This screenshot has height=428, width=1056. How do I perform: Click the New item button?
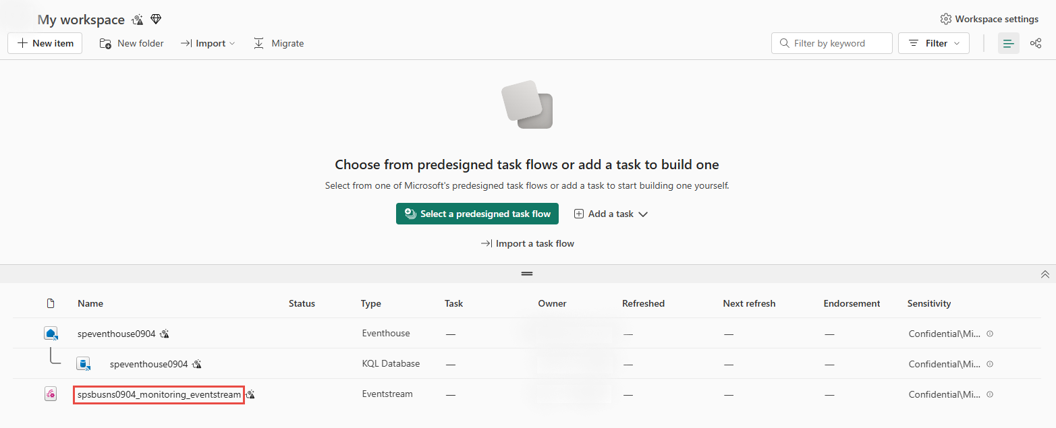pos(45,43)
